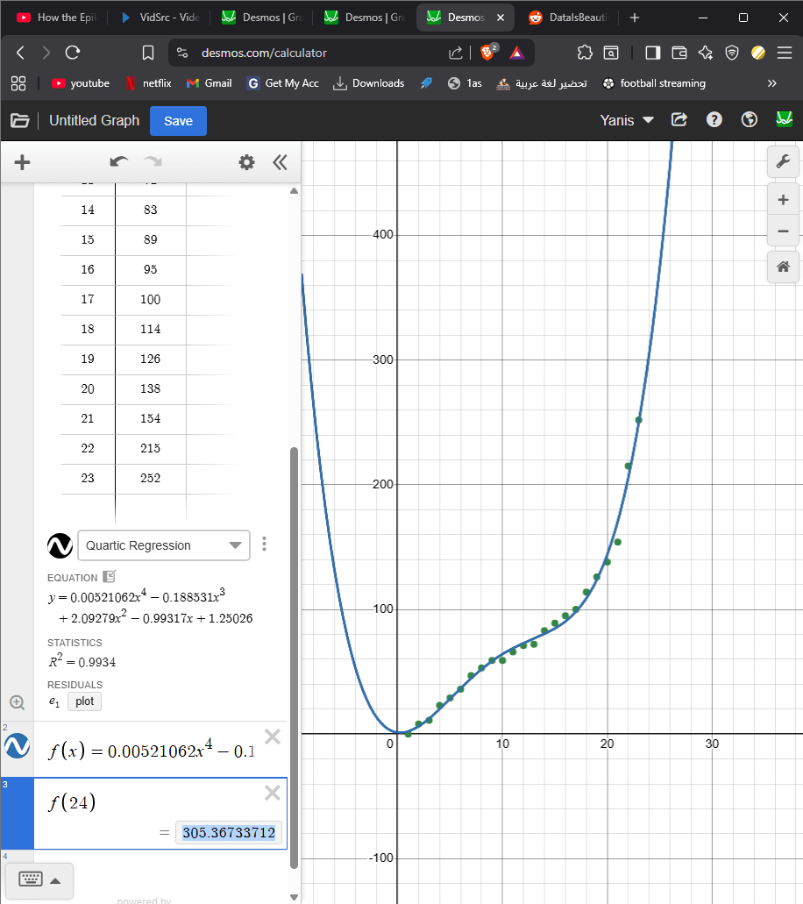Open the Share Graph icon
This screenshot has height=904, width=803.
pos(679,120)
